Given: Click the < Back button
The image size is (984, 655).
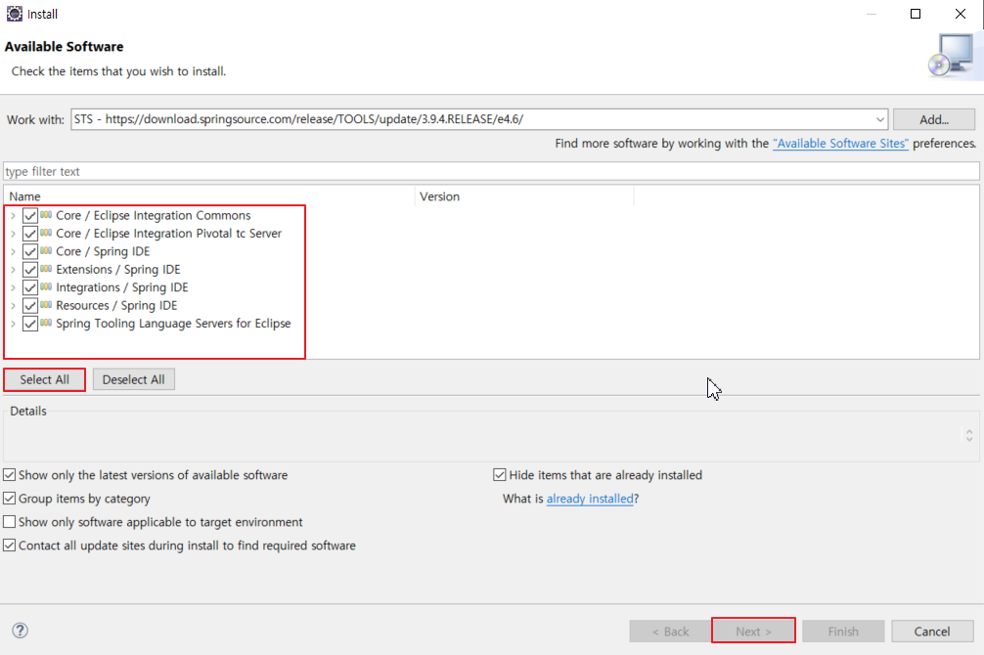Looking at the screenshot, I should coord(670,632).
